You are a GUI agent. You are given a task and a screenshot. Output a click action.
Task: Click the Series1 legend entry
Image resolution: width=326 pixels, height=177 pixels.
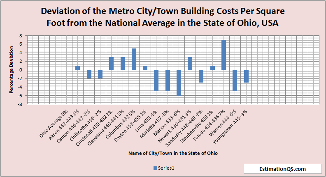coord(164,168)
